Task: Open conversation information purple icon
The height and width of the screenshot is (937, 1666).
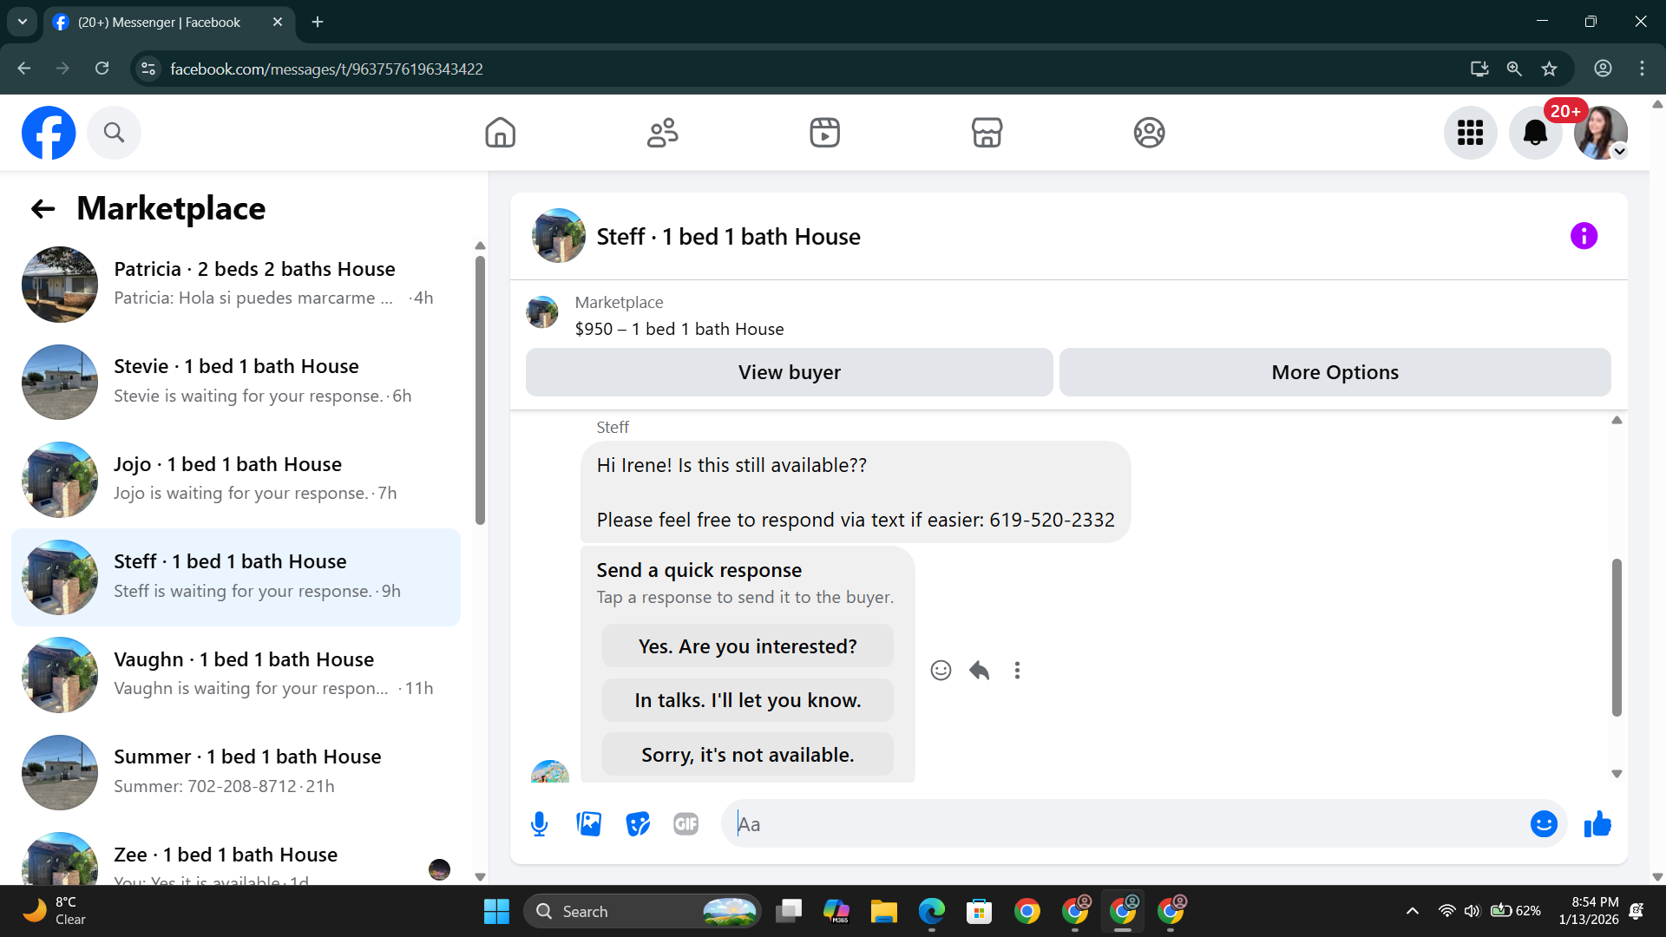Action: click(1584, 236)
